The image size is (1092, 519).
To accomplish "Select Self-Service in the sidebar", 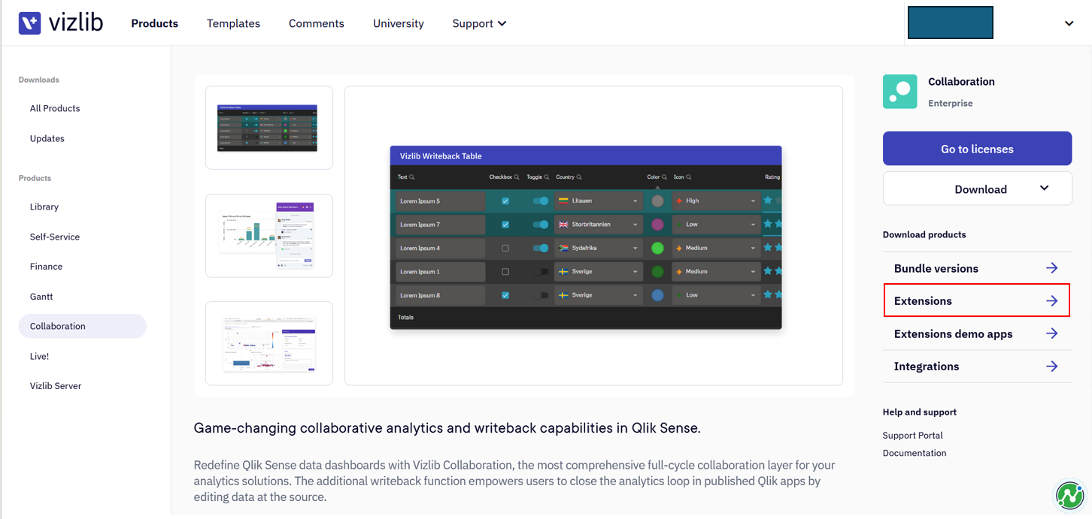I will pos(55,237).
